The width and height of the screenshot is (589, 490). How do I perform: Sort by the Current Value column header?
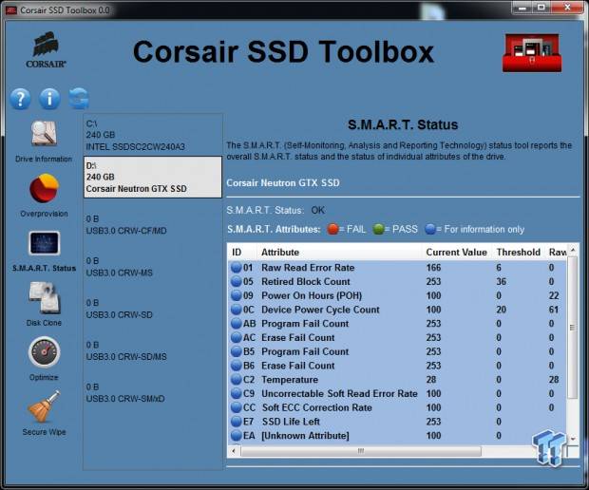tap(456, 252)
